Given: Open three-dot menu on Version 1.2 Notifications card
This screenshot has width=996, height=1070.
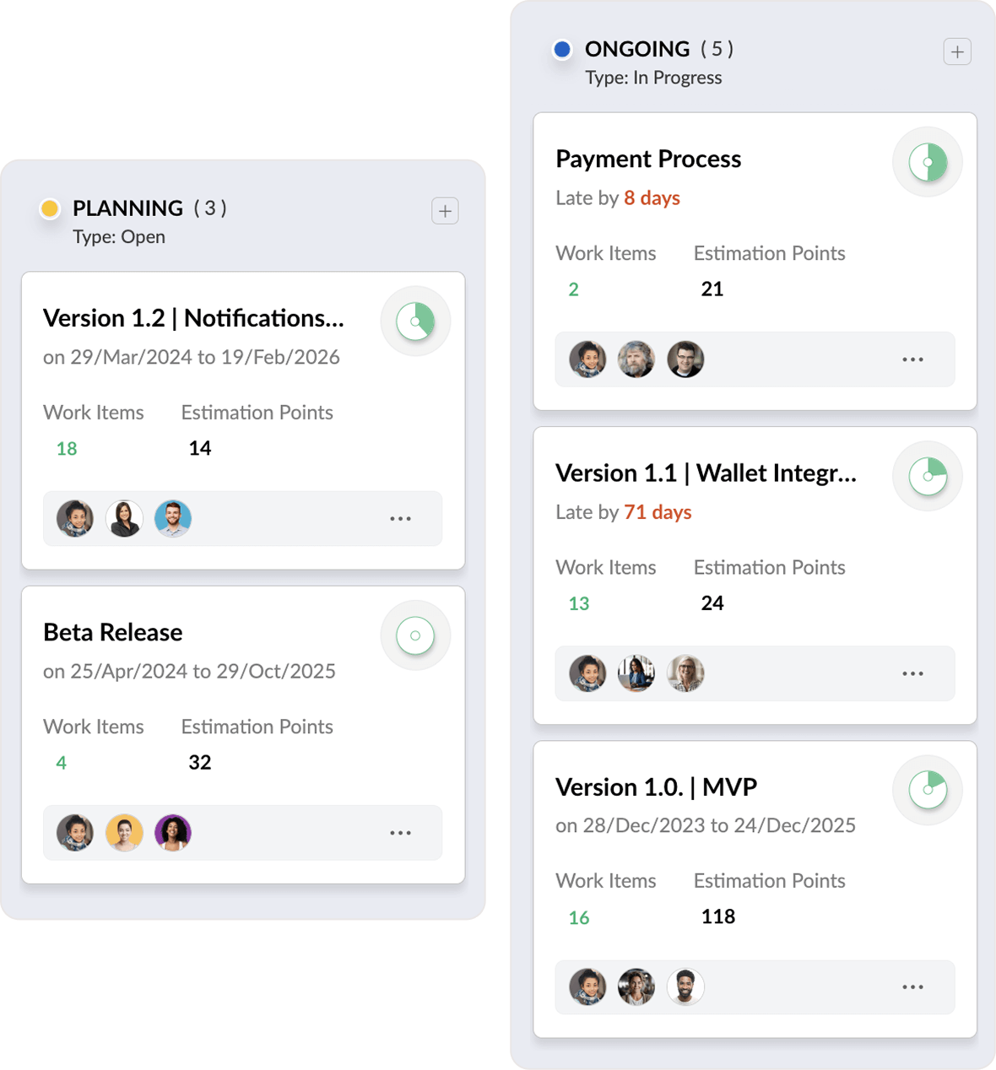Looking at the screenshot, I should point(400,519).
